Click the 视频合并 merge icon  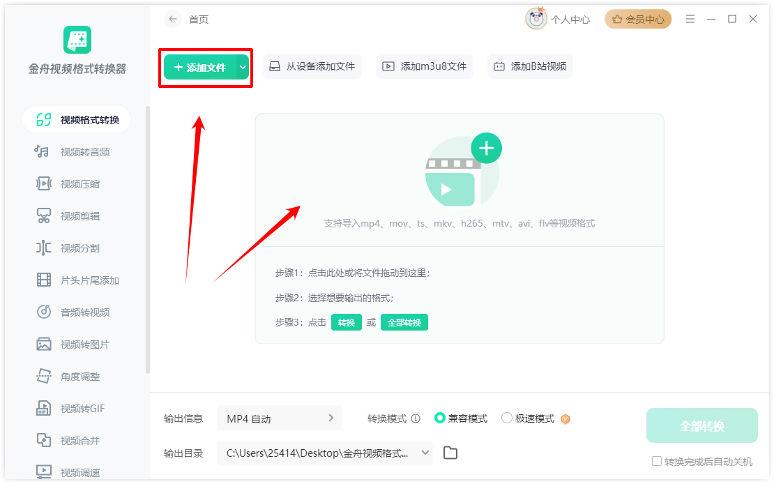(44, 440)
